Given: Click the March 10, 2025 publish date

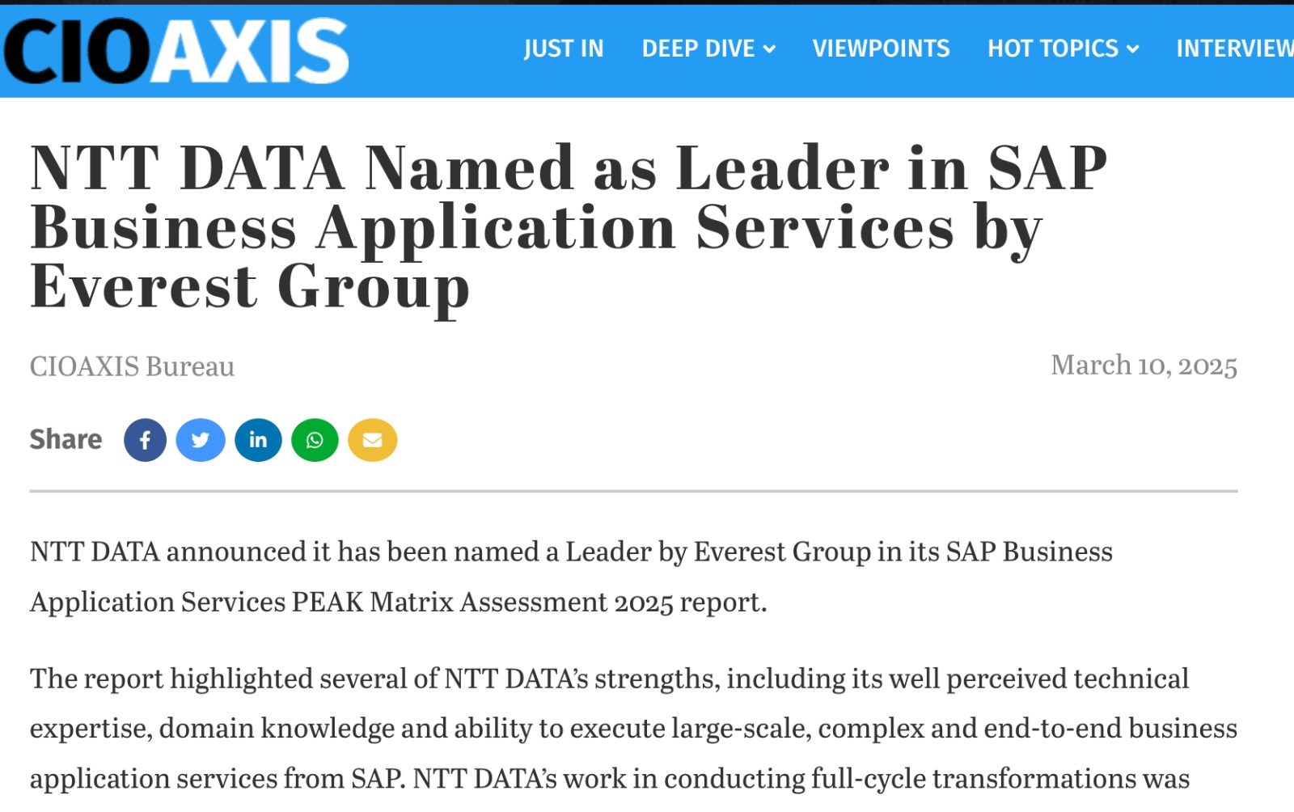Looking at the screenshot, I should click(x=1143, y=366).
